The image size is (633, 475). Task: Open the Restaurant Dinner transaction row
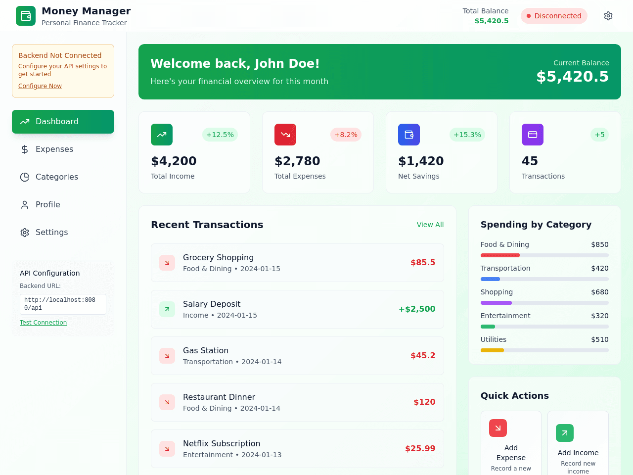coord(297,402)
